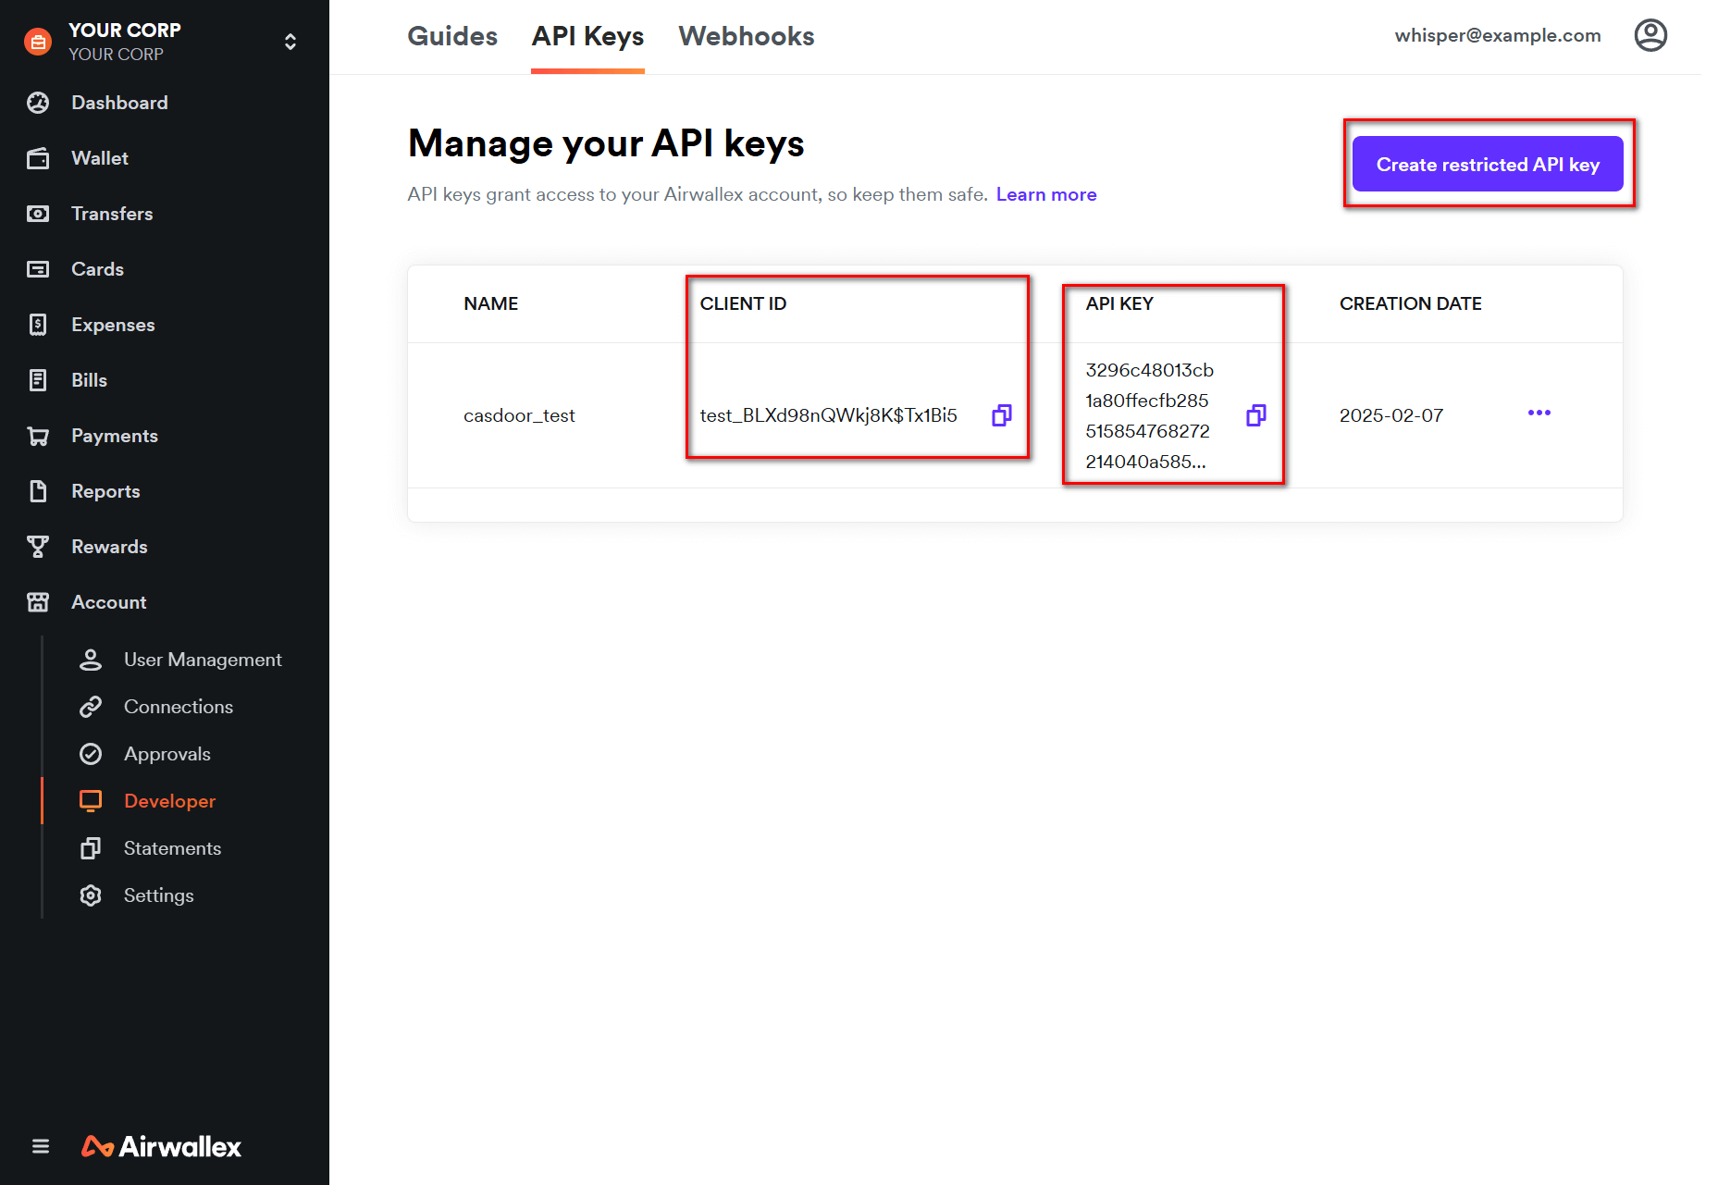
Task: Switch to the Webhooks tab
Action: pos(746,36)
